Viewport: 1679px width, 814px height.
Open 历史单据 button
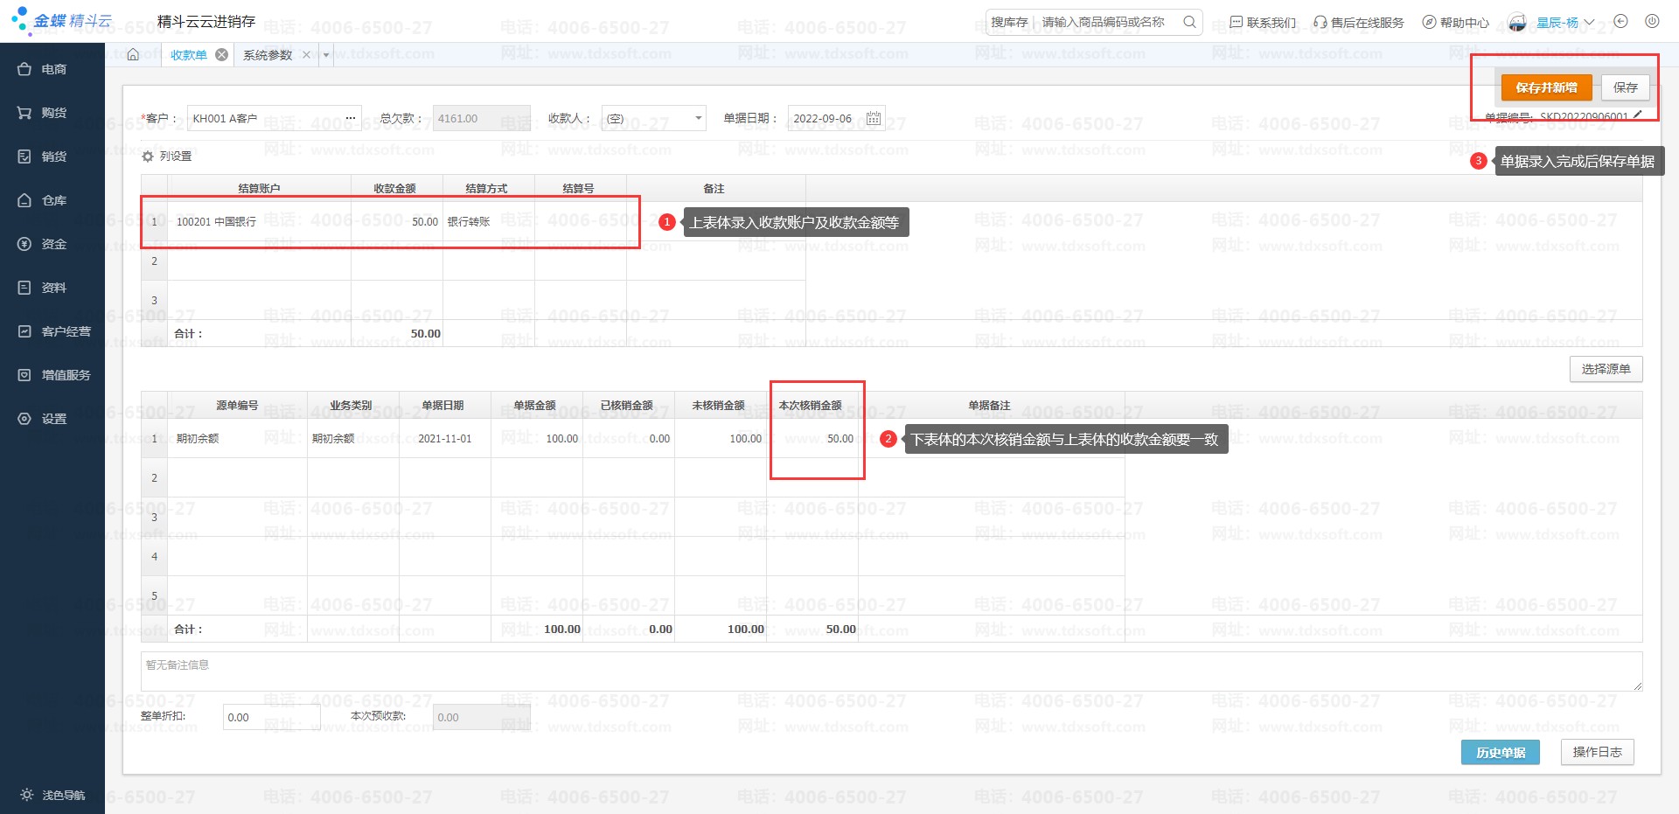1500,752
